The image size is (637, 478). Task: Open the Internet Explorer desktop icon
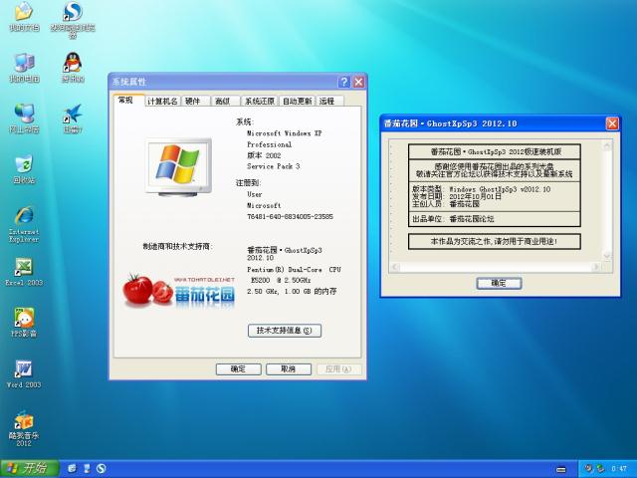tap(23, 216)
